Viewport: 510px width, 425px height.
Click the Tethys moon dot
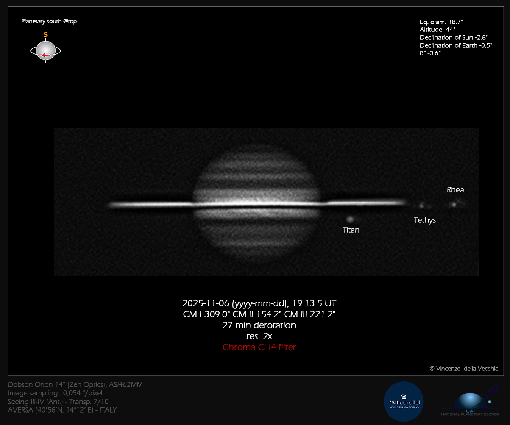pyautogui.click(x=421, y=206)
